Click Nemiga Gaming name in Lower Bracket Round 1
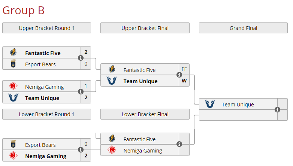The image size is (293, 166). click(46, 156)
